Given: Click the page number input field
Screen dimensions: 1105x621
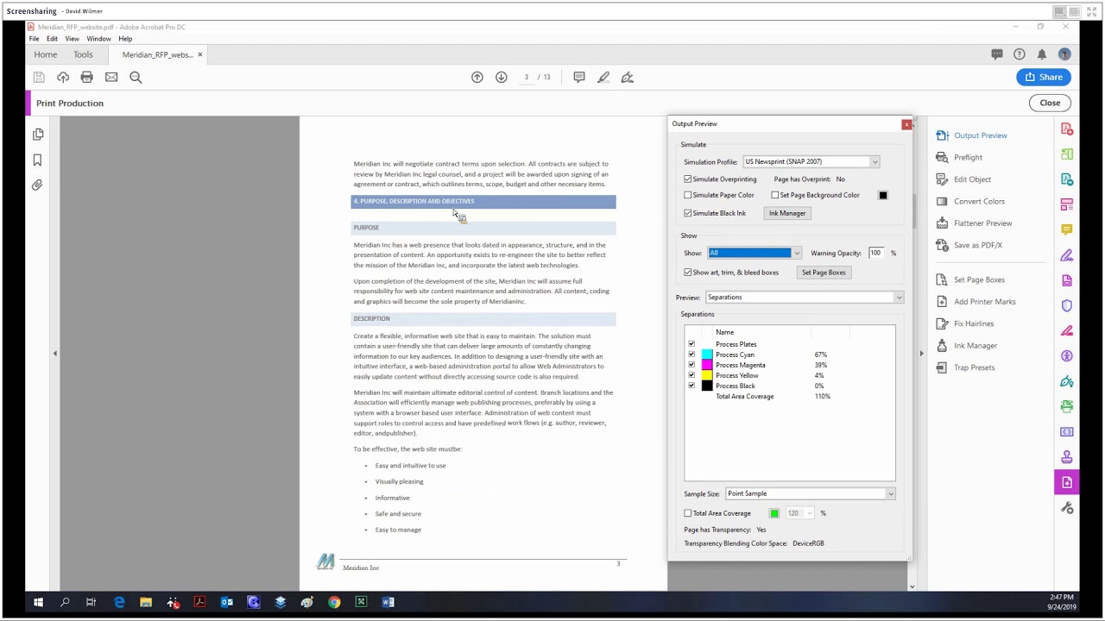Looking at the screenshot, I should [x=527, y=77].
